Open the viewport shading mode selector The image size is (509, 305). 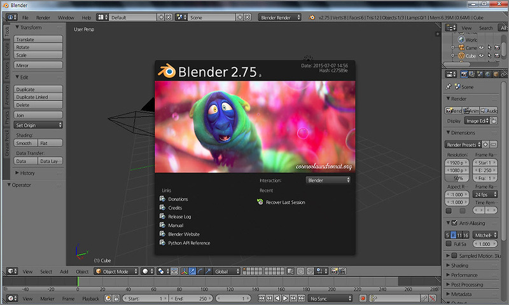pyautogui.click(x=148, y=271)
